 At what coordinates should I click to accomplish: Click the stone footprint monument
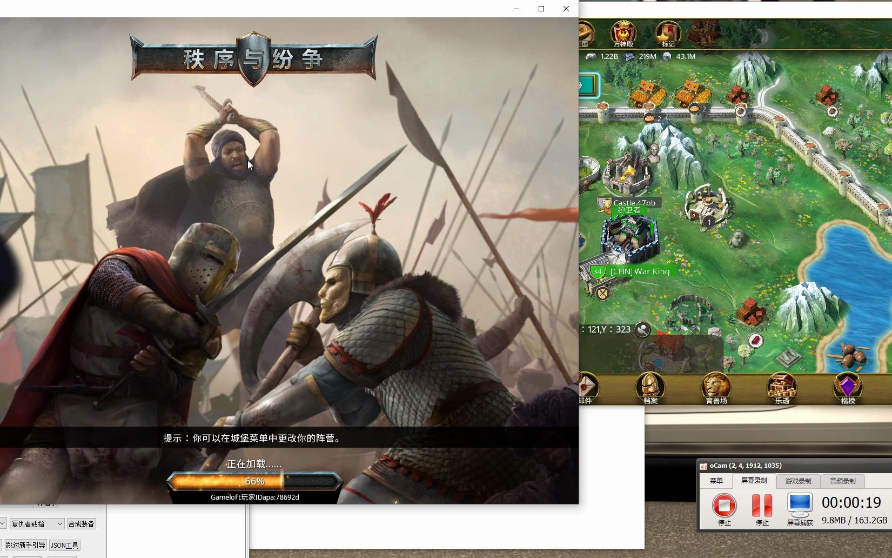pyautogui.click(x=788, y=357)
